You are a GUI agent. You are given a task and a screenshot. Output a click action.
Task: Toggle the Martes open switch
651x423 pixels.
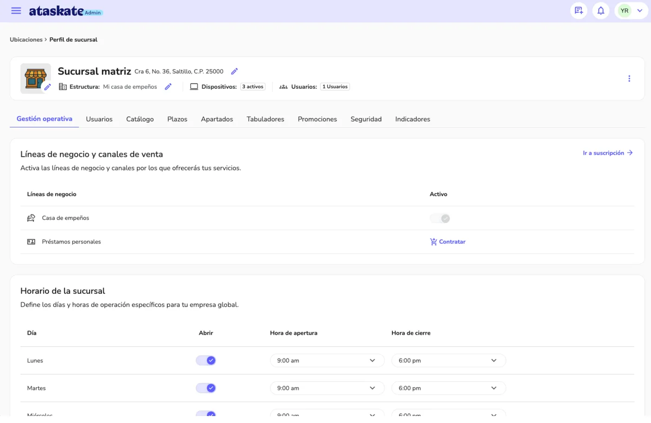click(x=206, y=388)
